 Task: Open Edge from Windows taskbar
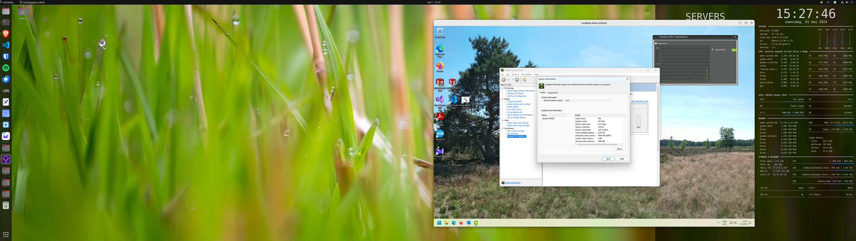[x=454, y=223]
